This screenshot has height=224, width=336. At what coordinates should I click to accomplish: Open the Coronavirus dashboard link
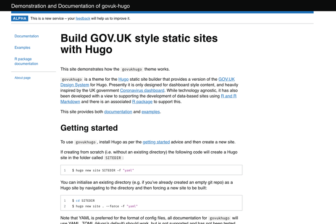tap(142, 90)
